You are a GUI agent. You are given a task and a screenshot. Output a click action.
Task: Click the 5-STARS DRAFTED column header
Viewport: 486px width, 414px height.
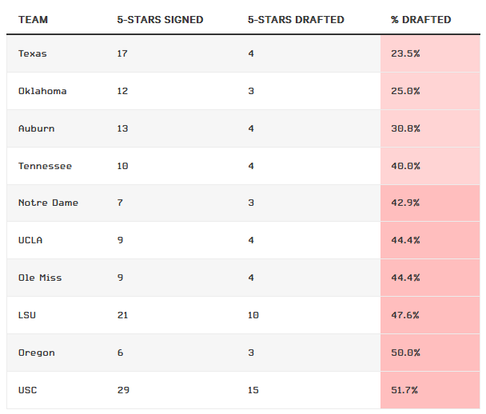point(296,19)
